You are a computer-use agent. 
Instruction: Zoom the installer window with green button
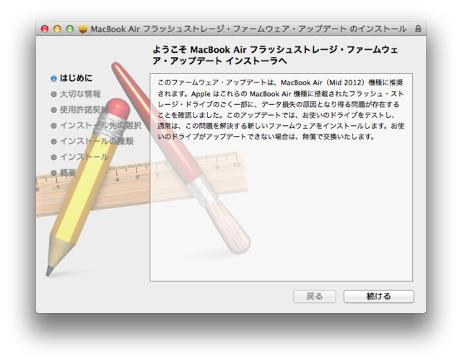[x=70, y=29]
